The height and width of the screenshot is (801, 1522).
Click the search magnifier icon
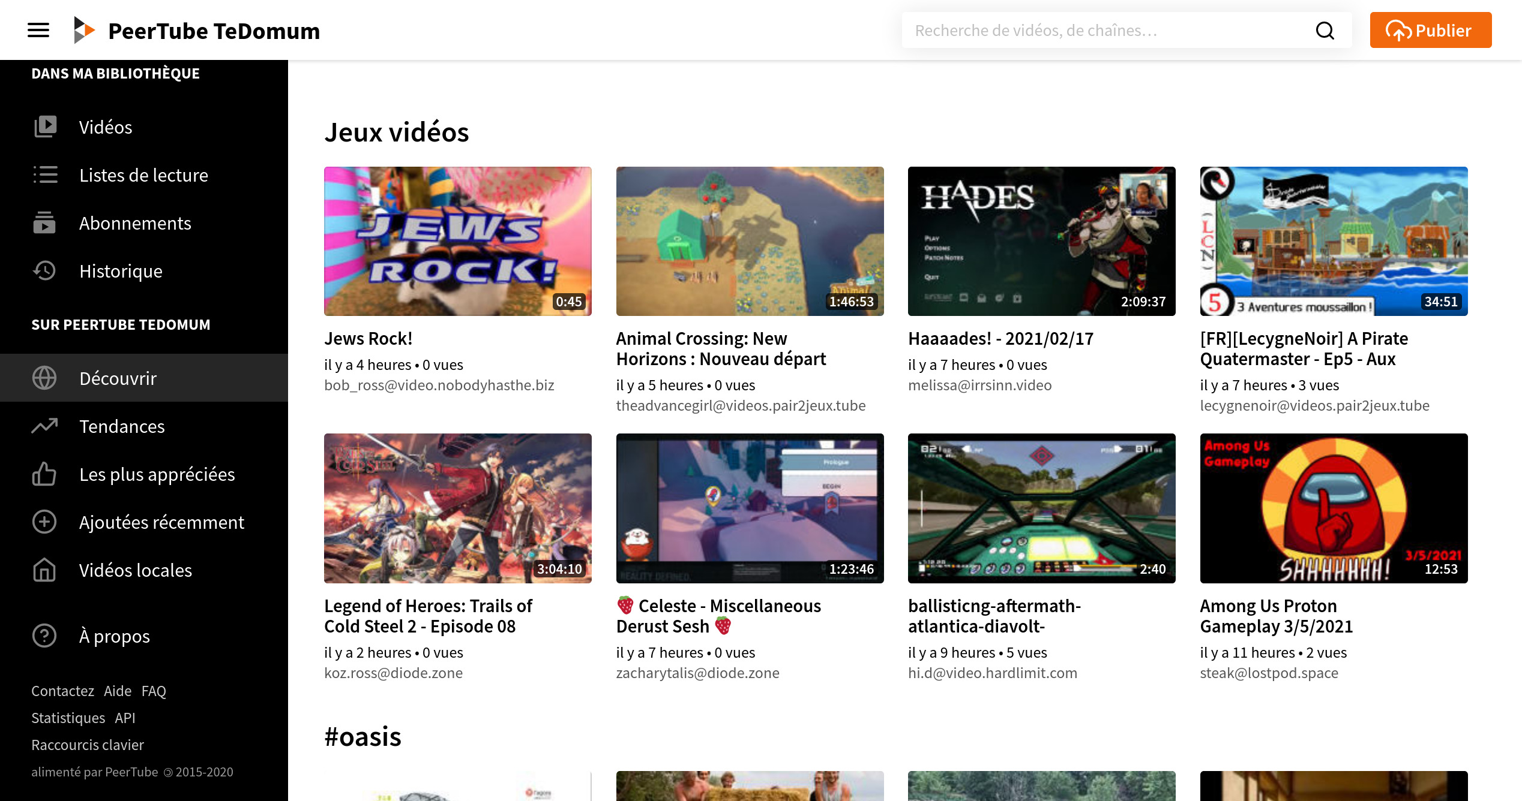pyautogui.click(x=1325, y=31)
